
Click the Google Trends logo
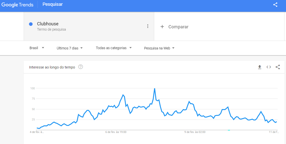(17, 5)
